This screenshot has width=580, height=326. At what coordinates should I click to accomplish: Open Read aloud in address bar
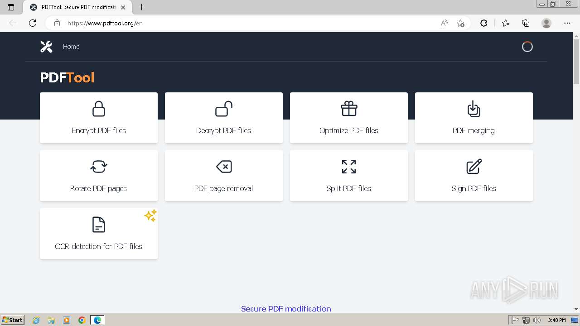click(x=444, y=23)
